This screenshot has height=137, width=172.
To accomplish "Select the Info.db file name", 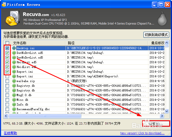I will point(22,104).
